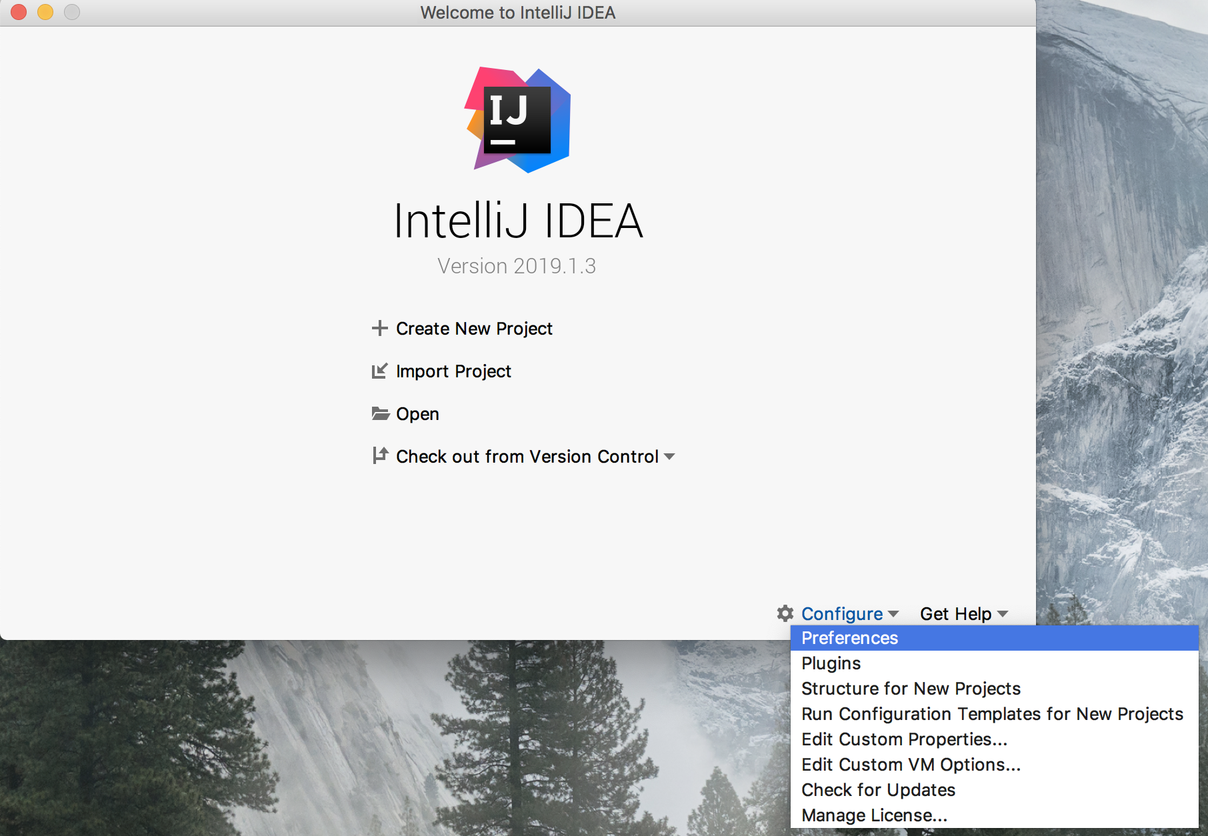Click the Configure gear icon

coord(785,613)
